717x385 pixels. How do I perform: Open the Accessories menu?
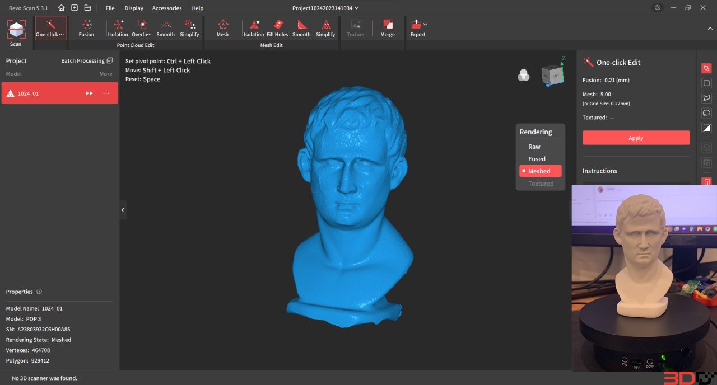[x=166, y=8]
